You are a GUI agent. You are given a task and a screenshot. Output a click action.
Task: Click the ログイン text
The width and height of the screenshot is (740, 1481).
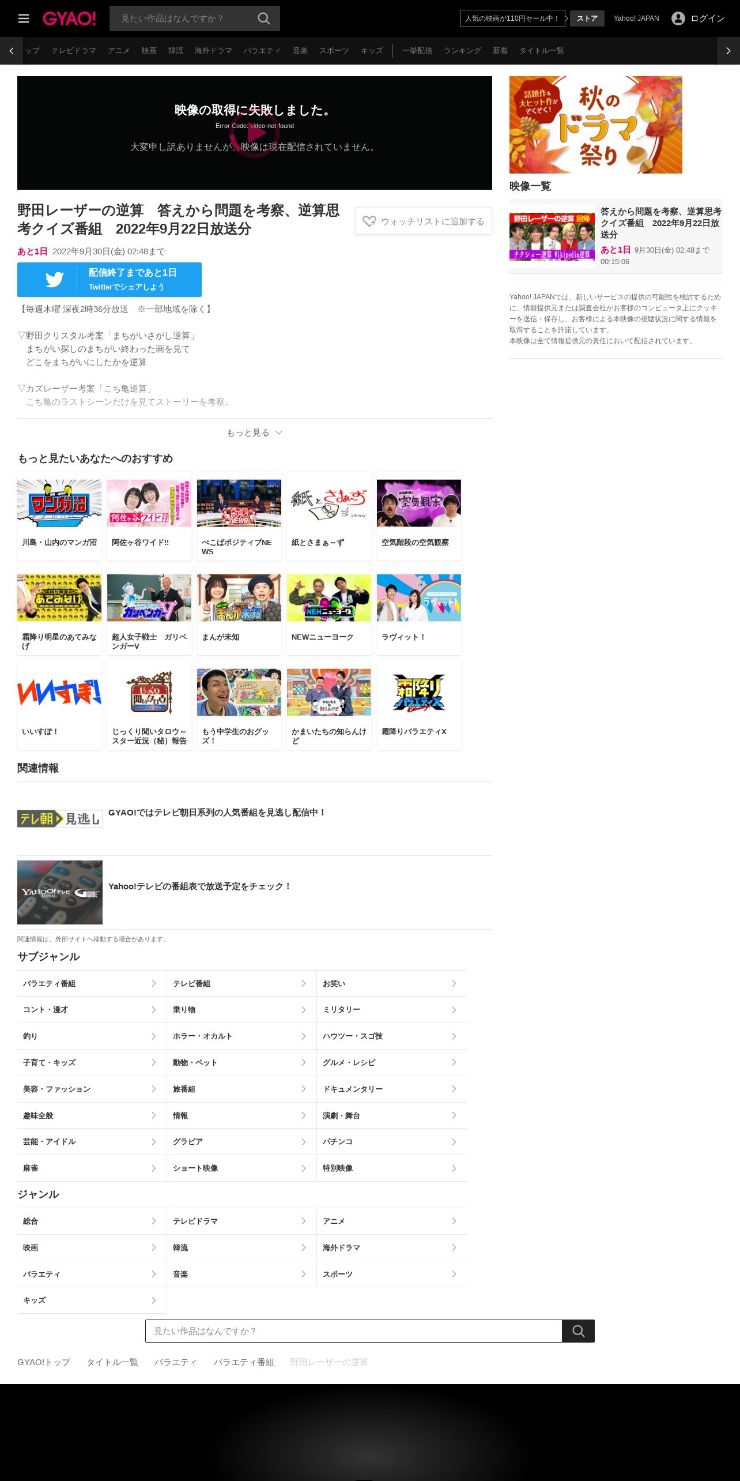[x=708, y=18]
